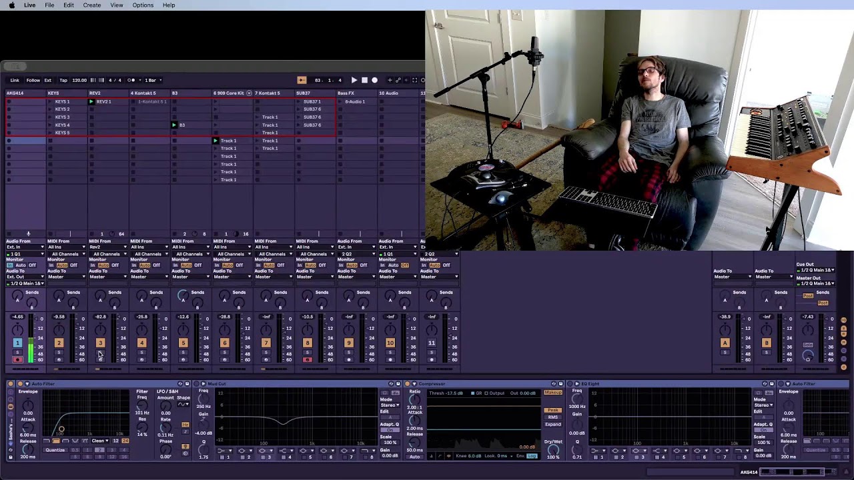Click the Ext sync button
The image size is (854, 480).
pyautogui.click(x=48, y=80)
